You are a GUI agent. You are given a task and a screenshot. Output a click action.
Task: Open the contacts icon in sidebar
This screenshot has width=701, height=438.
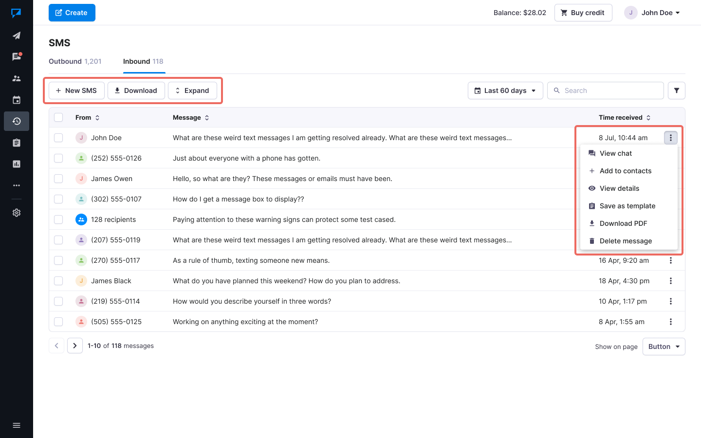17,78
